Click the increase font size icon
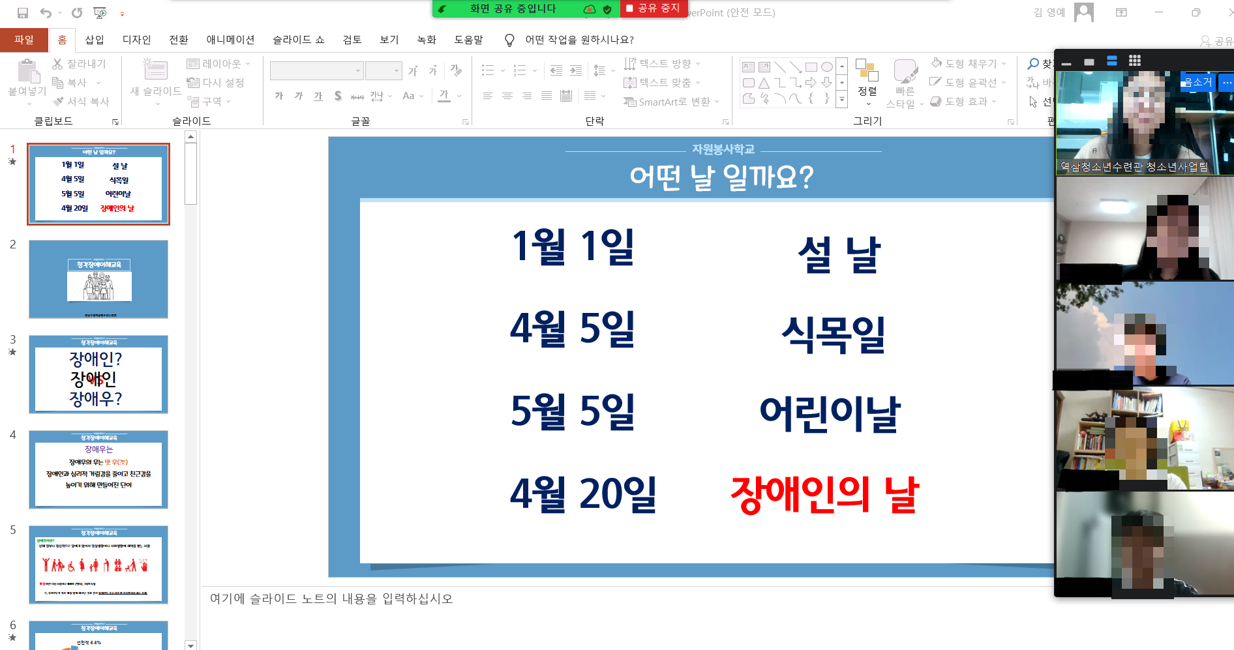 (x=413, y=70)
